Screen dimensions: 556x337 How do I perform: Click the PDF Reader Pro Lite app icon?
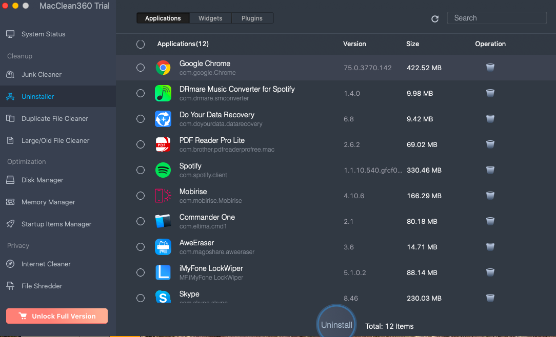pos(163,144)
